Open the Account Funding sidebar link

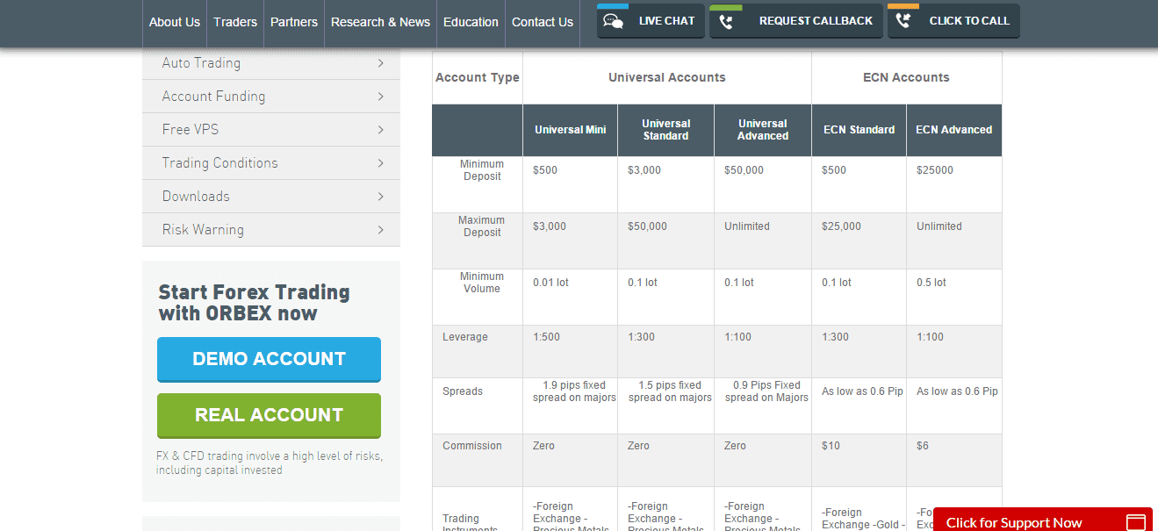coord(271,97)
